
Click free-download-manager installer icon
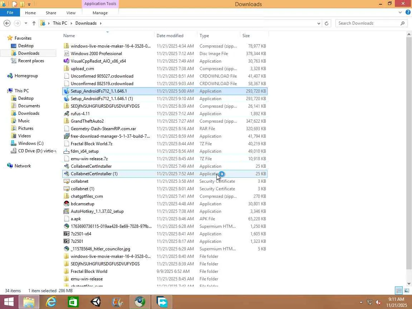click(67, 136)
